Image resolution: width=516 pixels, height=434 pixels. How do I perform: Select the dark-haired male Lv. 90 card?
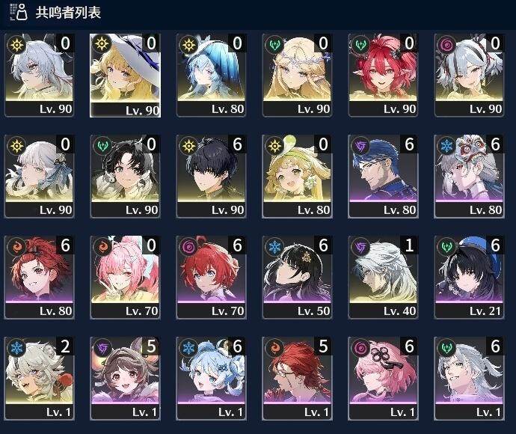click(x=212, y=177)
